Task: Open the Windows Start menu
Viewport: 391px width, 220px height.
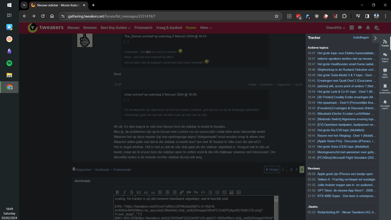Action: (x=9, y=5)
